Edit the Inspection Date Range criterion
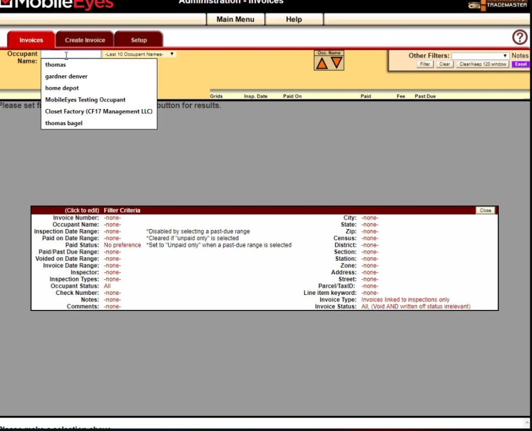The width and height of the screenshot is (532, 431). click(x=112, y=231)
